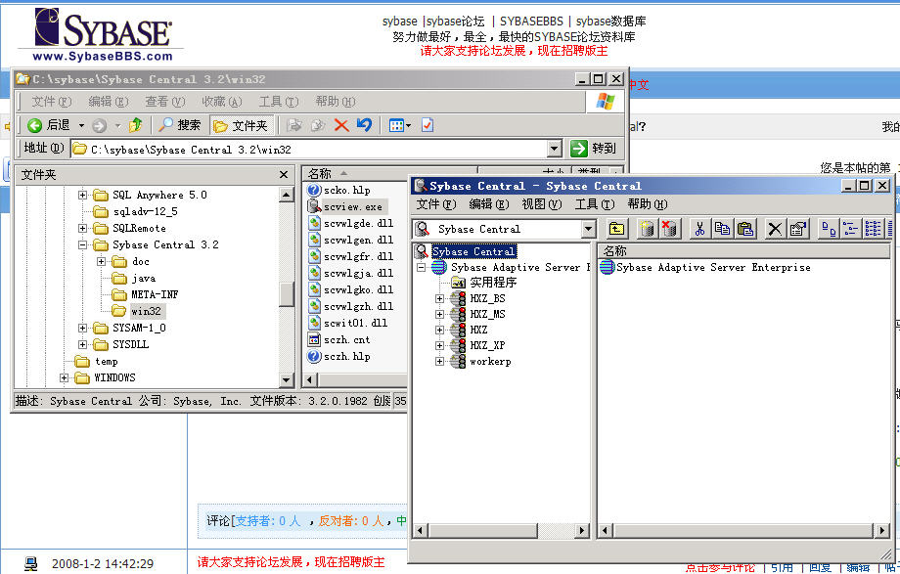Image resolution: width=900 pixels, height=574 pixels.
Task: Select the win32 folder in folder tree
Action: 138,311
